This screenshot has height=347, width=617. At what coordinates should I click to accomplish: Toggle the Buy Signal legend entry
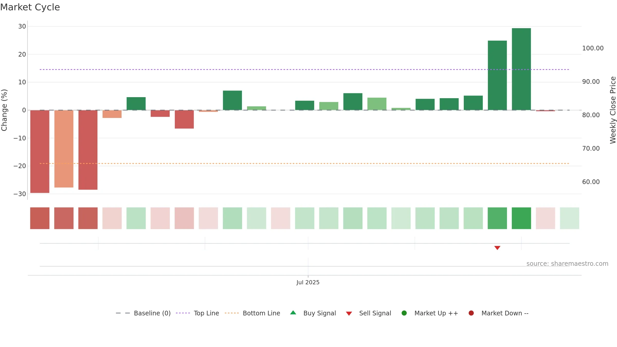tap(313, 313)
